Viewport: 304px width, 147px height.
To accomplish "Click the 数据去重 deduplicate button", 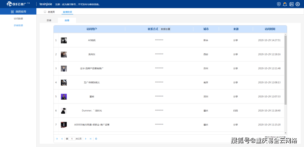I will tap(165, 29).
